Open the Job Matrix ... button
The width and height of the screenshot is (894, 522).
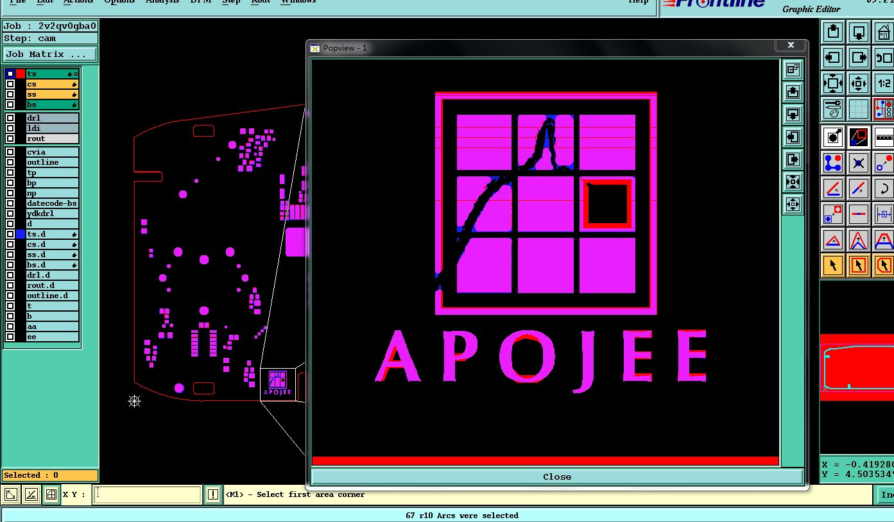pos(50,54)
